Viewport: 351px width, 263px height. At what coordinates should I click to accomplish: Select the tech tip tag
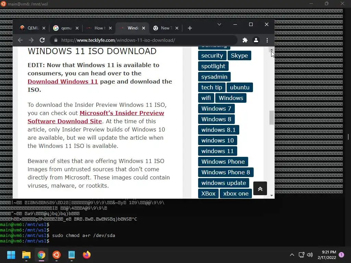click(x=211, y=87)
